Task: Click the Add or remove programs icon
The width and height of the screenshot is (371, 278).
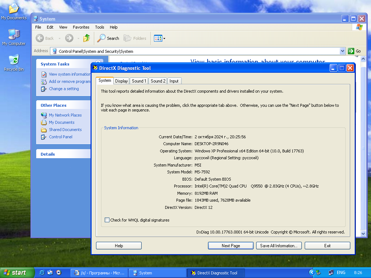Action: tap(44, 82)
